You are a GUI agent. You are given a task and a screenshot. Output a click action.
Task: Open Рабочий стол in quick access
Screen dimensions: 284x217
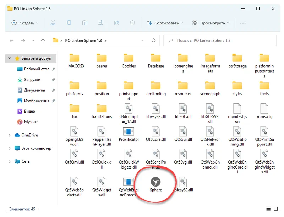point(36,69)
